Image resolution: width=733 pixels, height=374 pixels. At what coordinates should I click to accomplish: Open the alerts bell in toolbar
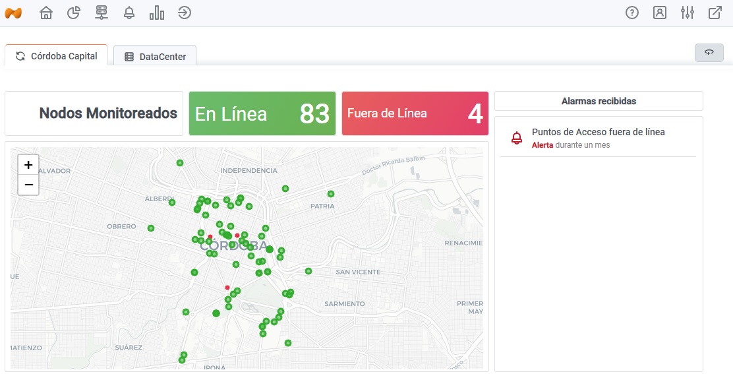click(129, 13)
